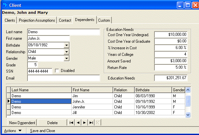Click the Birthdate column header
This screenshot has height=135, width=199.
(x=153, y=90)
